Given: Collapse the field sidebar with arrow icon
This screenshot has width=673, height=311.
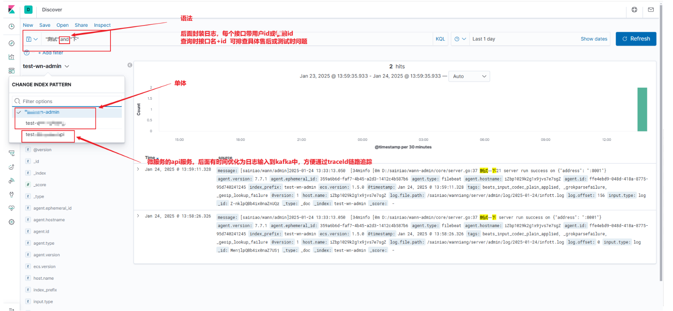Looking at the screenshot, I should coord(130,65).
